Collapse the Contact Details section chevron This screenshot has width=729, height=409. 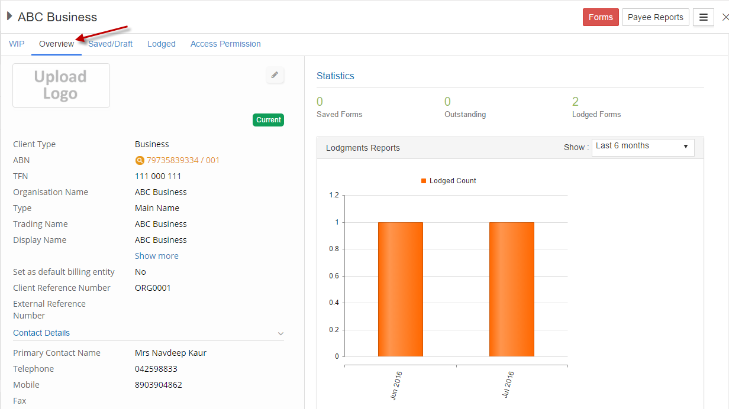(x=280, y=333)
